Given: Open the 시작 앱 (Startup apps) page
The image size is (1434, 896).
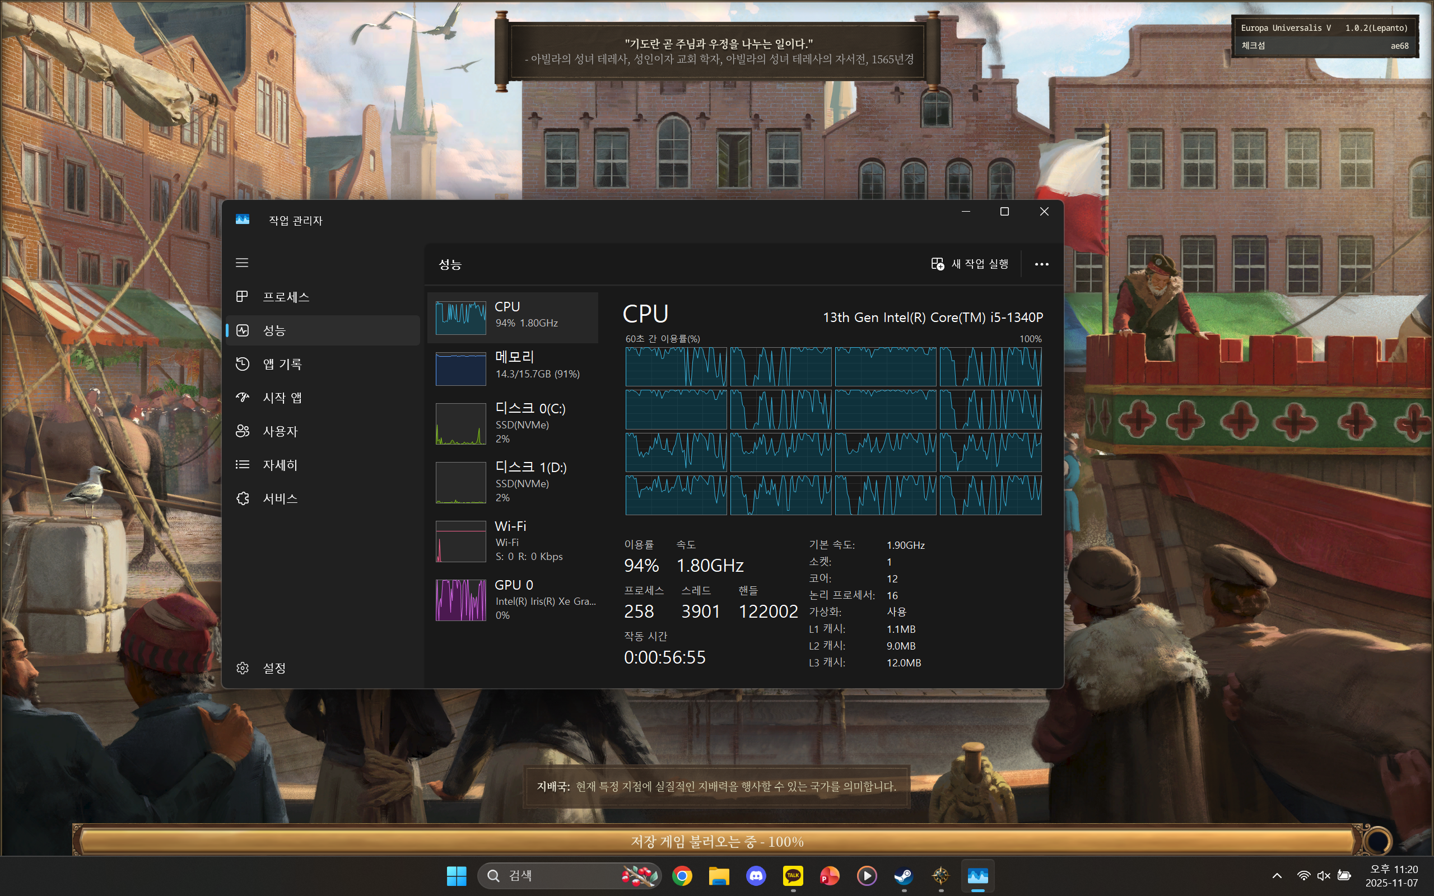Looking at the screenshot, I should pos(282,398).
